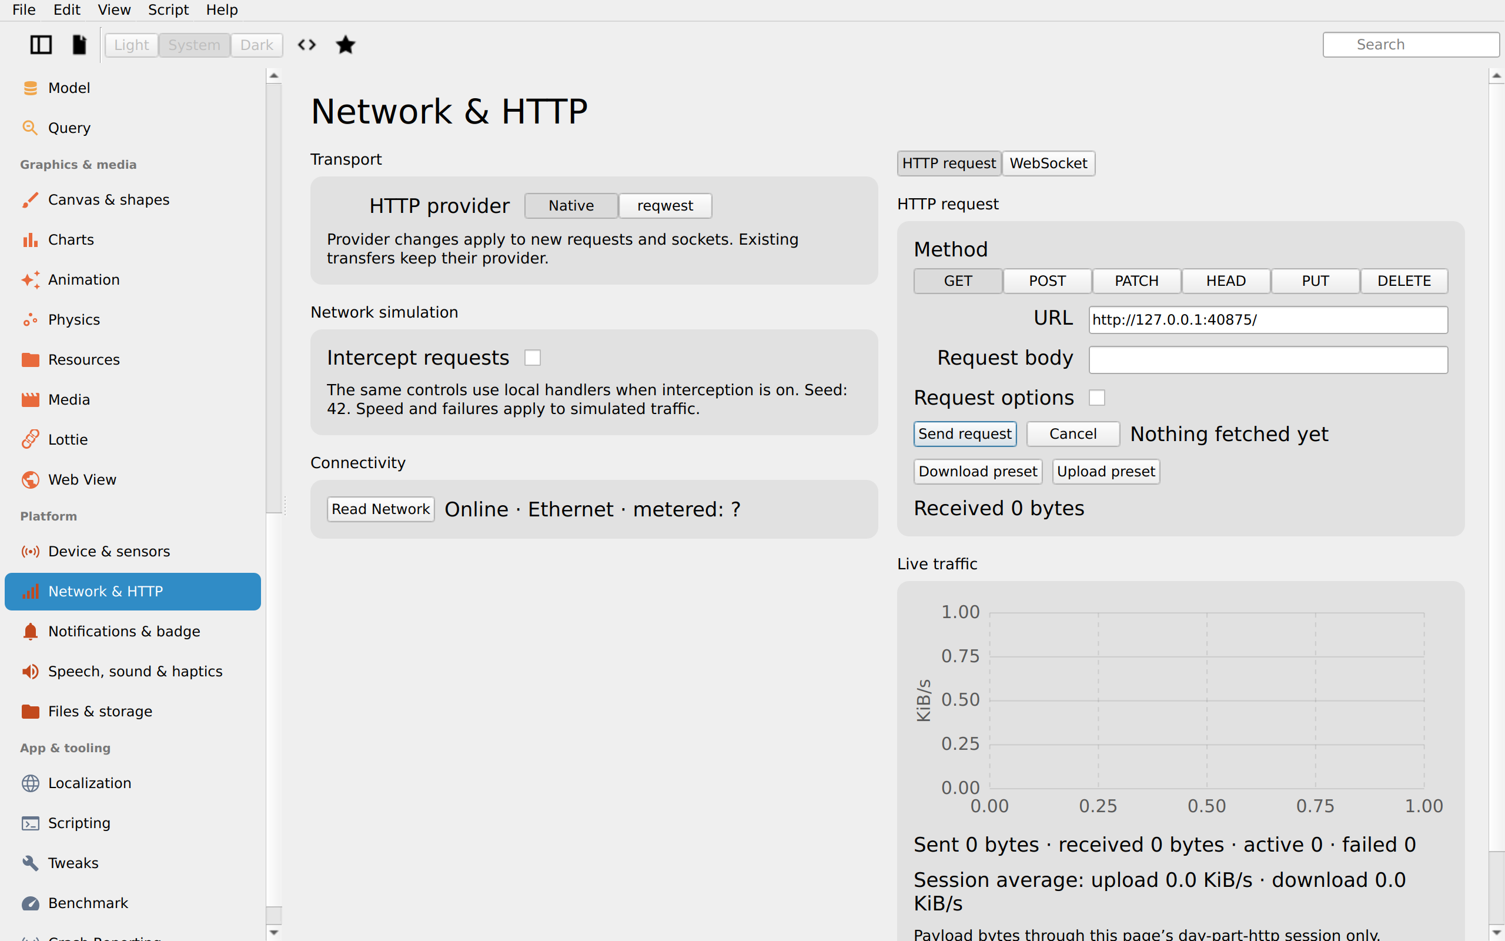1505x941 pixels.
Task: Click the main page scrollbar up arrow
Action: click(x=1496, y=76)
